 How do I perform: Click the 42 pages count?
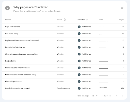123,34
